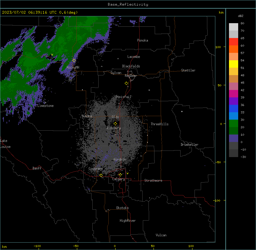256x250 pixels.
Task: Click the violet swatch between 39 and 36 dBZ
Action: pos(233,101)
